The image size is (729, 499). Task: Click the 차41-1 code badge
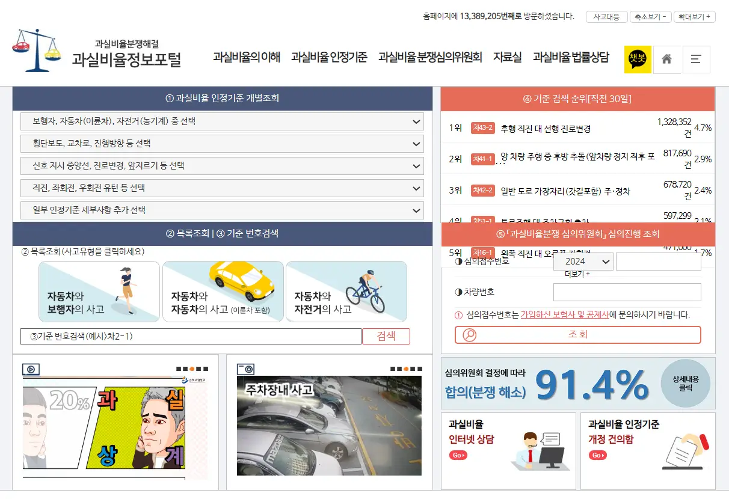(482, 159)
